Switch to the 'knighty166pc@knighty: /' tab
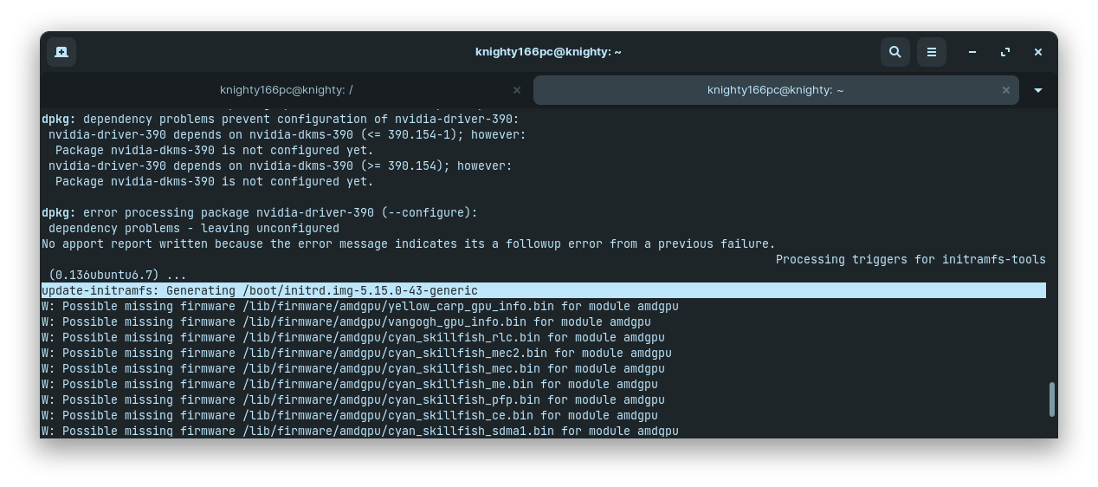 286,90
